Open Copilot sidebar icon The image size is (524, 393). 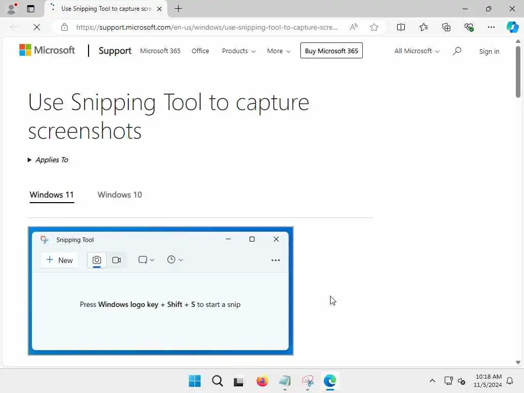coord(512,27)
